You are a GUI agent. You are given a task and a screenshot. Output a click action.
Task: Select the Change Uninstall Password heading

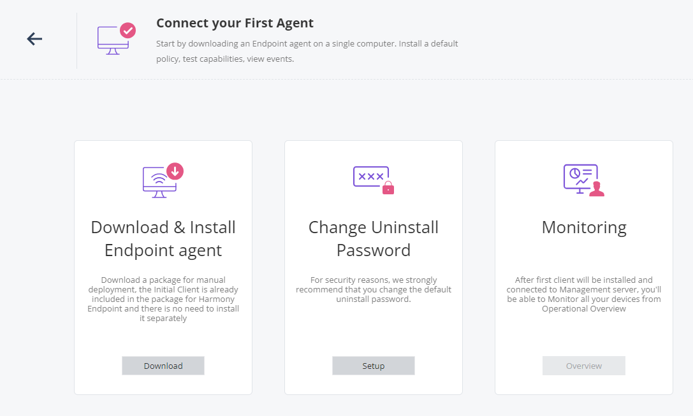click(x=374, y=238)
